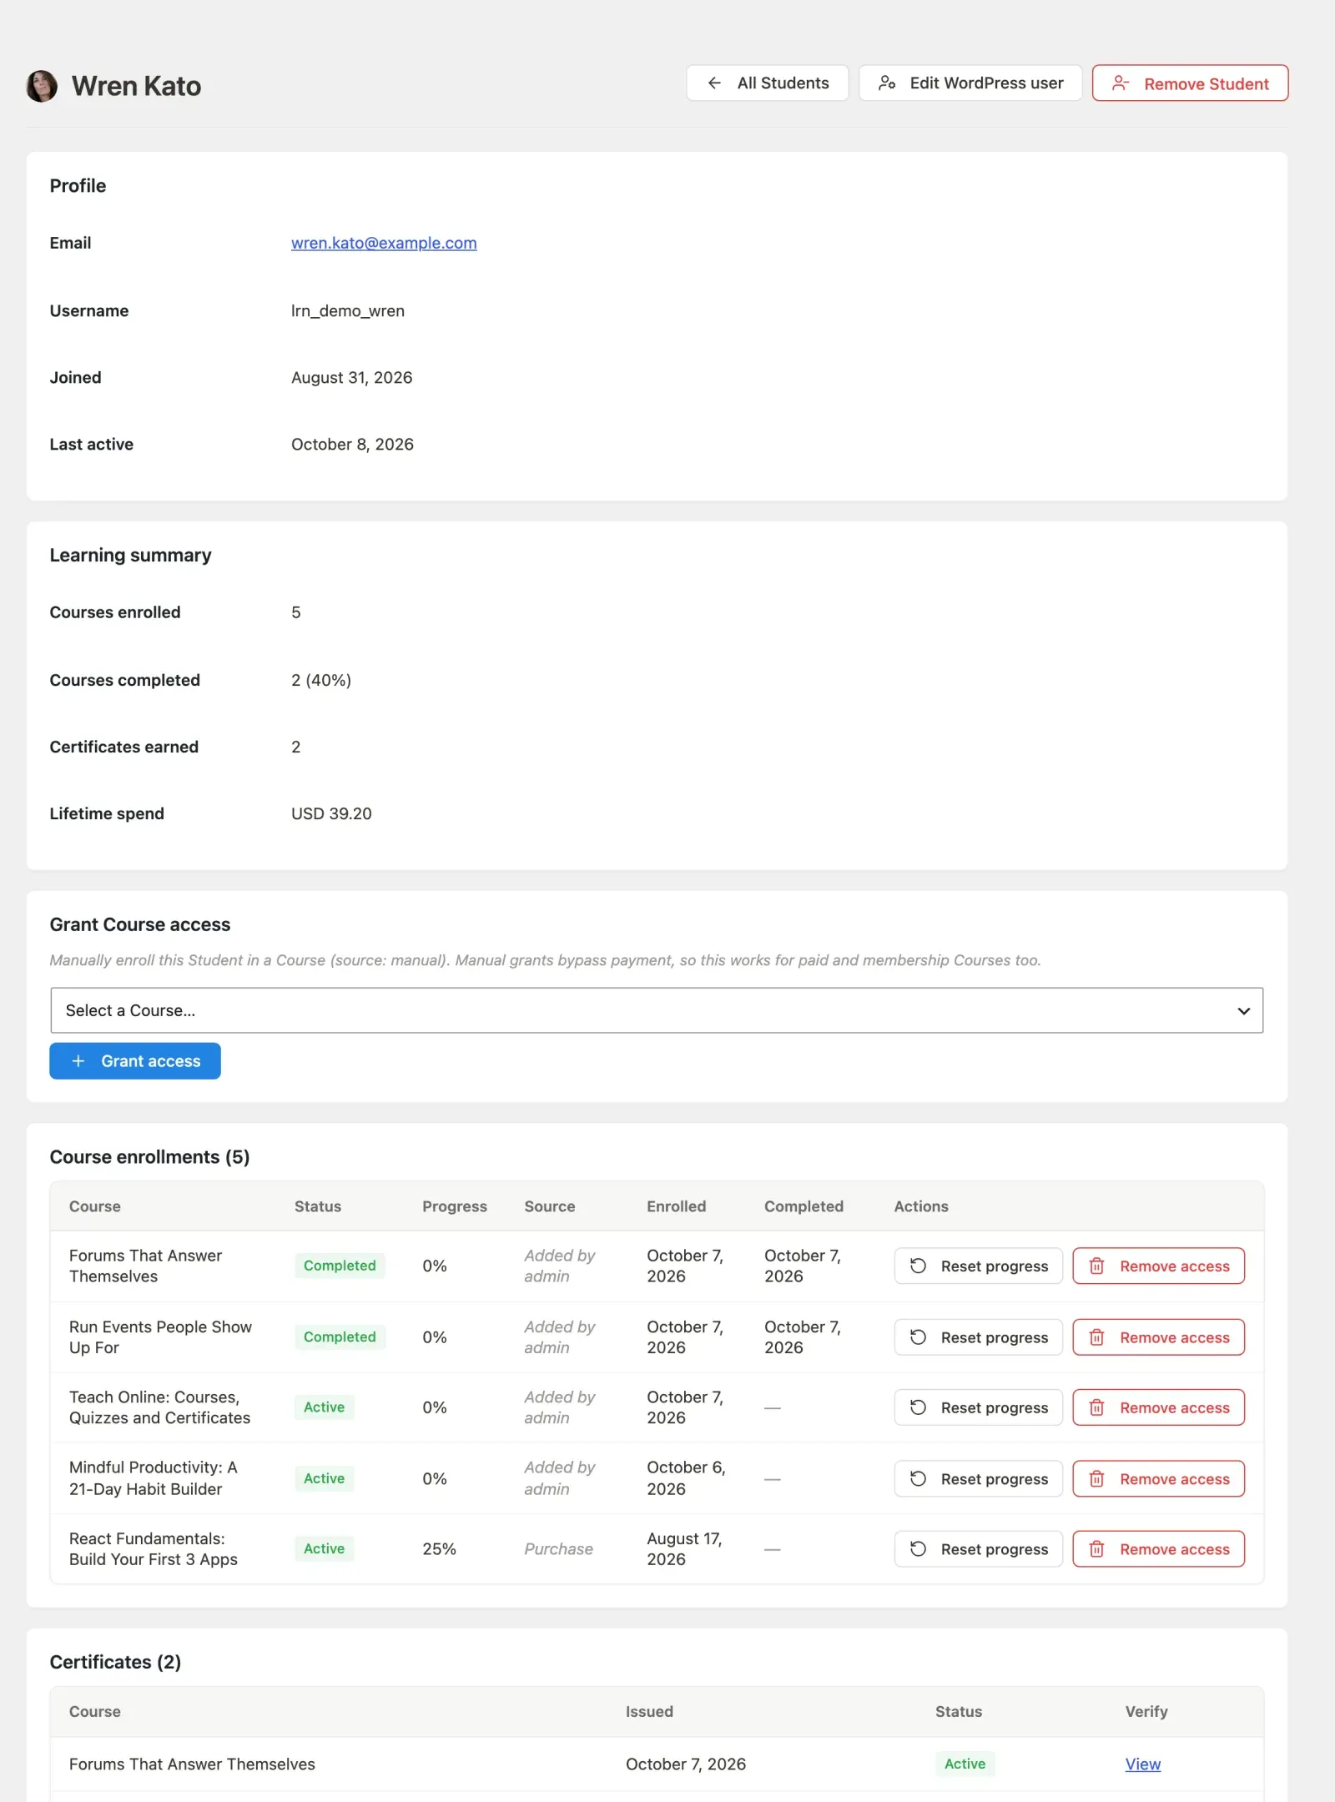
Task: Click Completed badge for Run Events row
Action: click(x=340, y=1336)
